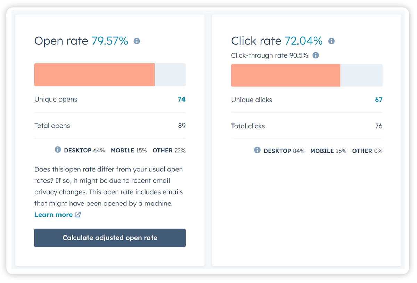This screenshot has width=417, height=283.
Task: Click the Calculate adjusted open rate button
Action: click(110, 238)
